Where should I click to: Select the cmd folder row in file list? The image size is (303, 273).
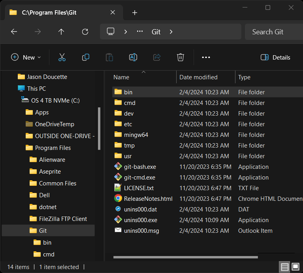(x=207, y=103)
